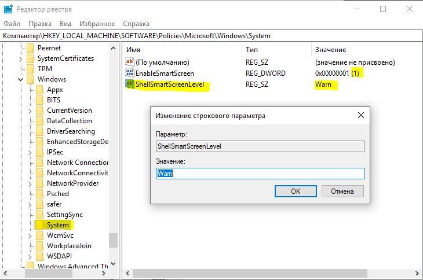Click the WorkplaceJoin folder icon

tap(39, 246)
